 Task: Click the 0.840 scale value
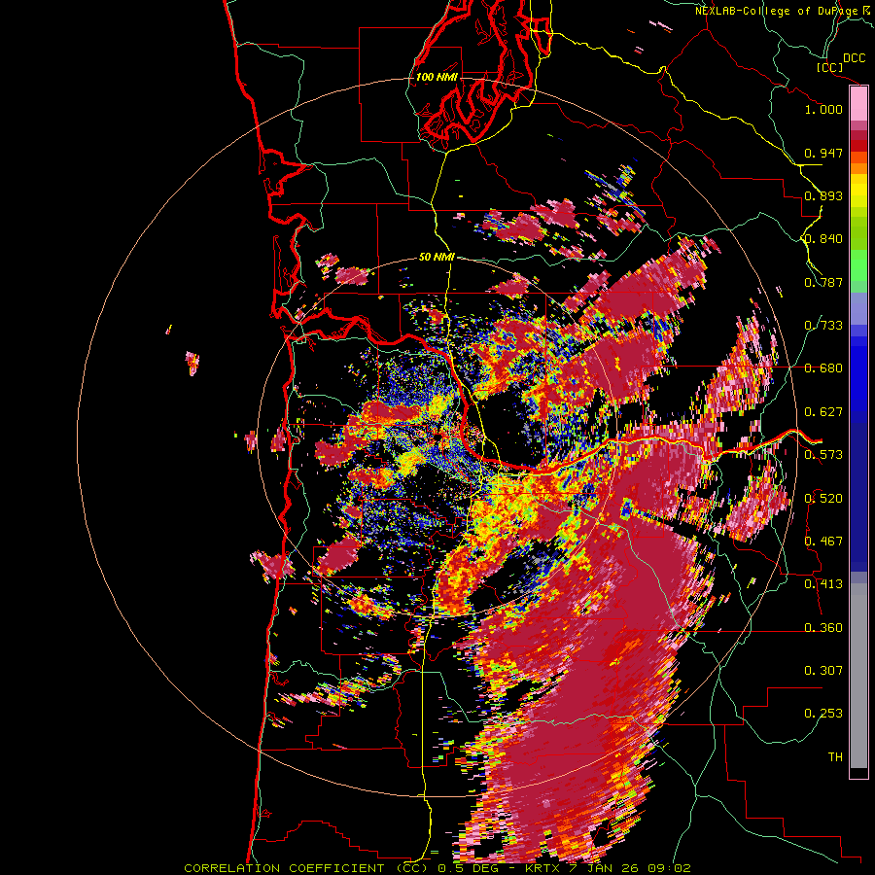(823, 239)
